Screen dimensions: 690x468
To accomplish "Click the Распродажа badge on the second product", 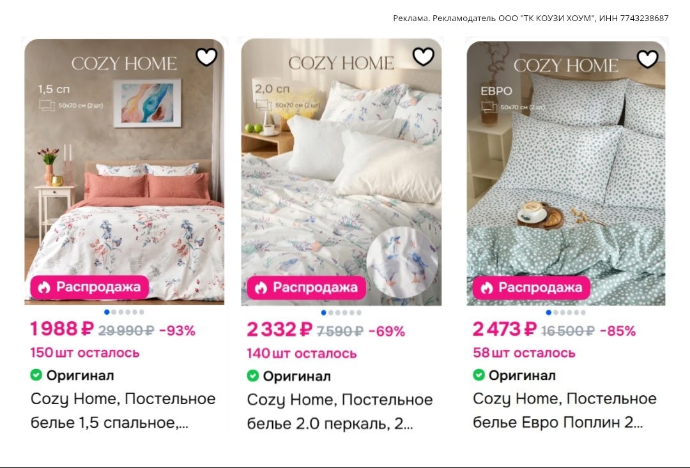I will pyautogui.click(x=306, y=288).
